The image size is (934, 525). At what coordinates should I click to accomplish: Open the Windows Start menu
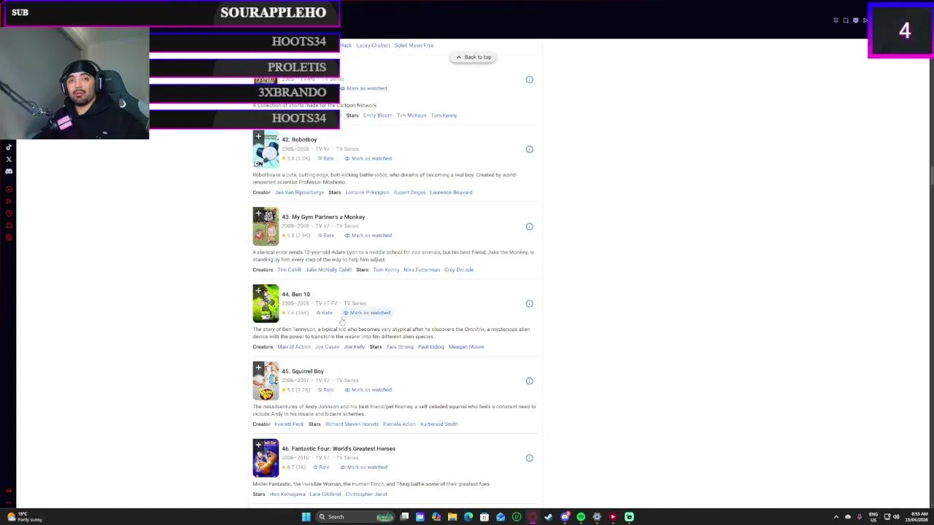(306, 517)
